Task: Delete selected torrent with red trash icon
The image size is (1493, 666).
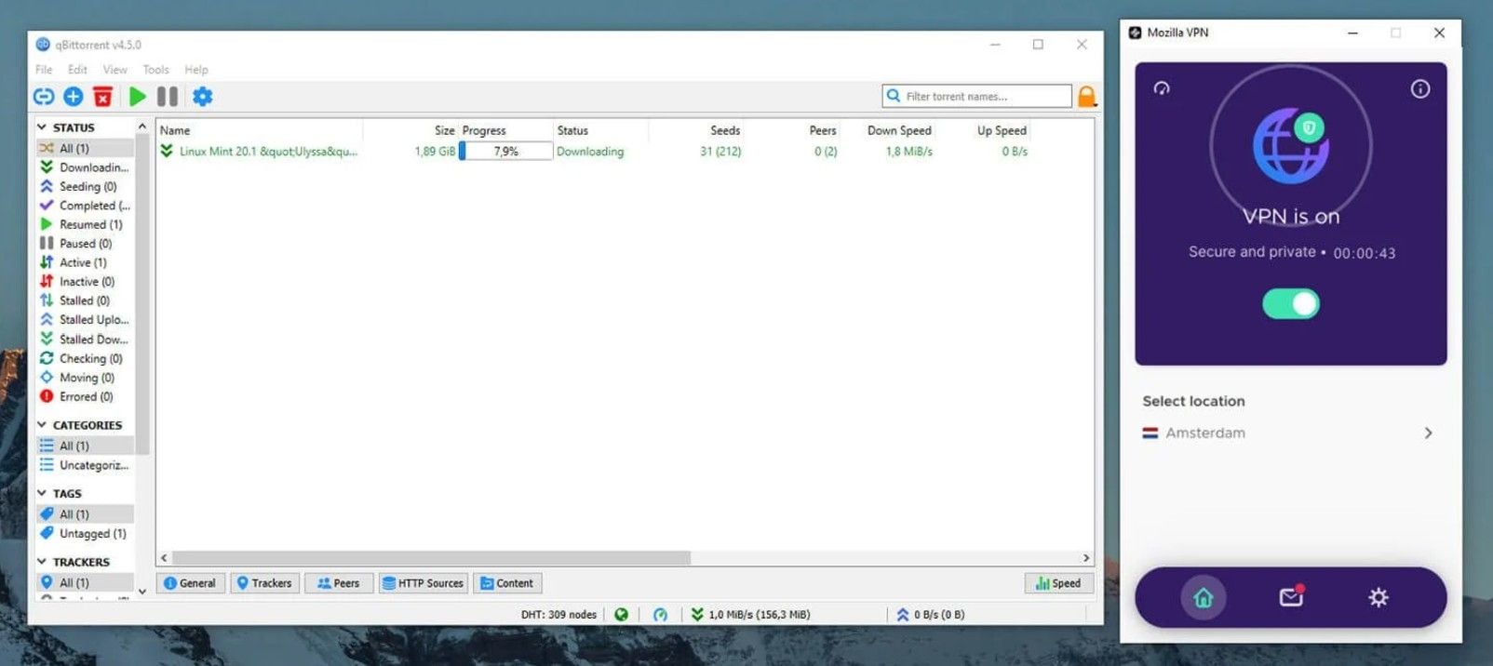Action: (103, 97)
